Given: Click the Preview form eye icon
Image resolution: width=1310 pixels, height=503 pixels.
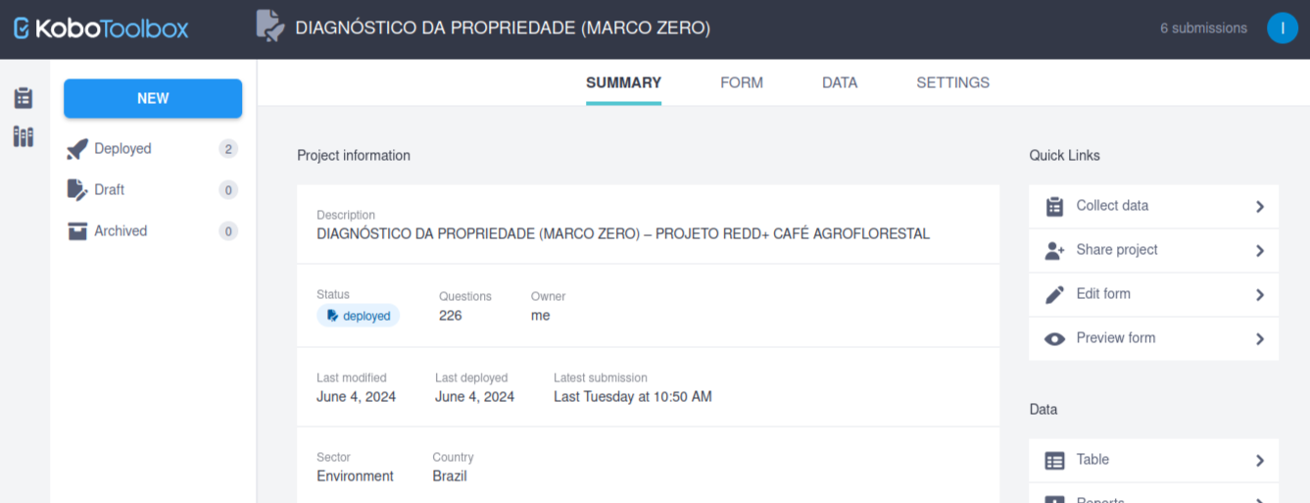Looking at the screenshot, I should click(1054, 338).
